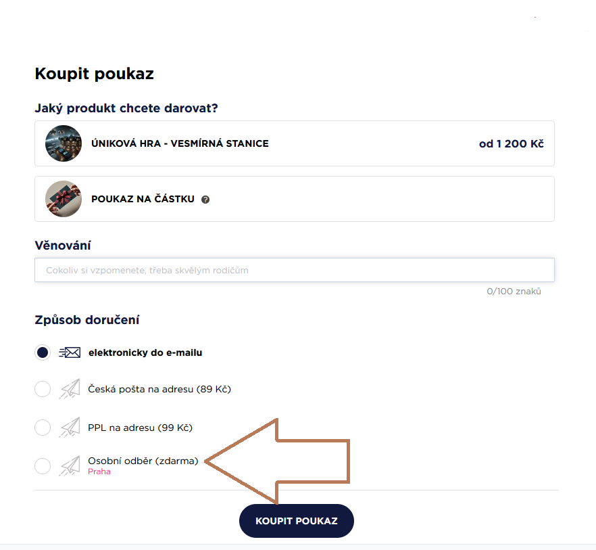596x550 pixels.
Task: Select PPL na adresu radio button
Action: point(43,428)
